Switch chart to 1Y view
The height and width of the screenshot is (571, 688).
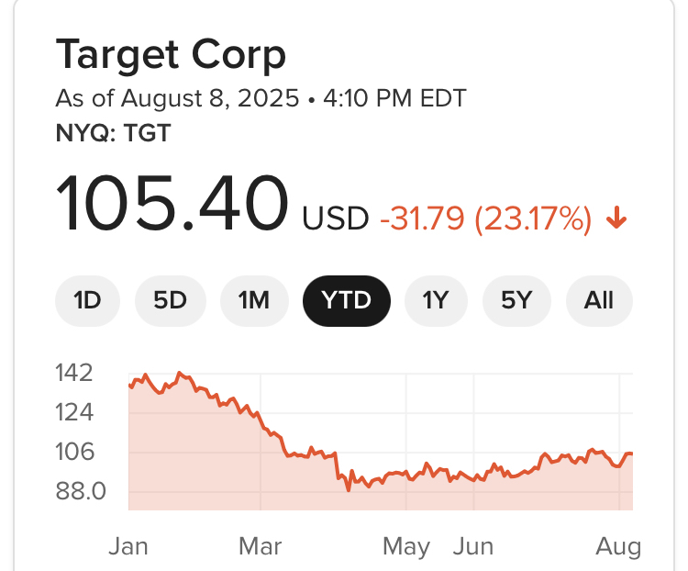click(436, 300)
